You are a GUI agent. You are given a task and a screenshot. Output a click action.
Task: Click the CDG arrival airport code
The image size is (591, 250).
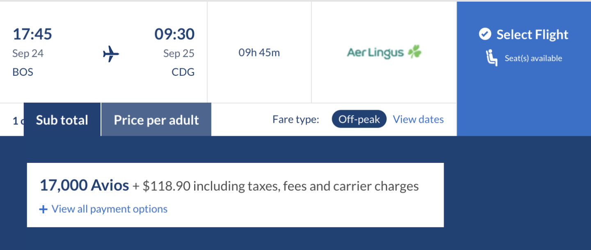coord(183,72)
